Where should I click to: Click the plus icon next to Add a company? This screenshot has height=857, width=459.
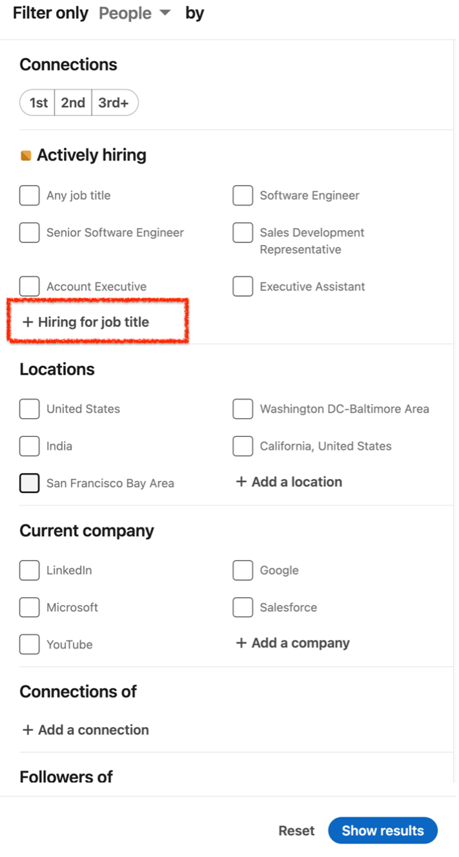point(242,643)
